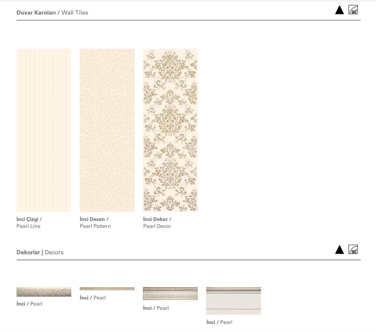Click 'İnci / Pearl' label under wide skirting
Image resolution: width=376 pixels, height=332 pixels.
pos(219,322)
